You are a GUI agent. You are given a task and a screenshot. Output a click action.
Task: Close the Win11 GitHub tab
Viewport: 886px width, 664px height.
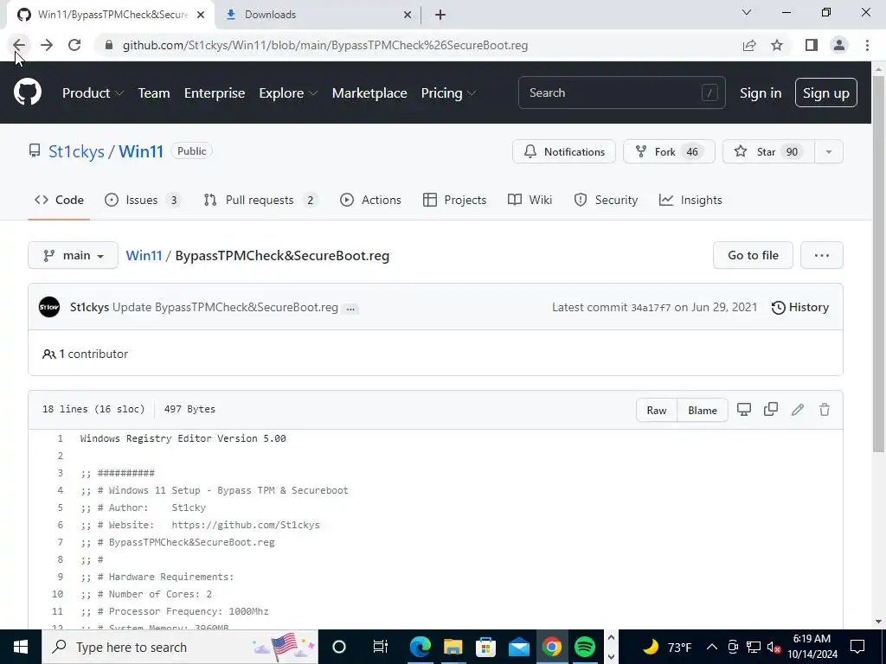201,16
